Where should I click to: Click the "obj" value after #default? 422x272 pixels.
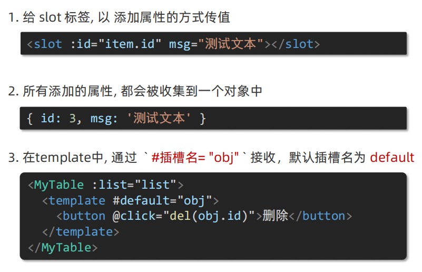coord(194,201)
